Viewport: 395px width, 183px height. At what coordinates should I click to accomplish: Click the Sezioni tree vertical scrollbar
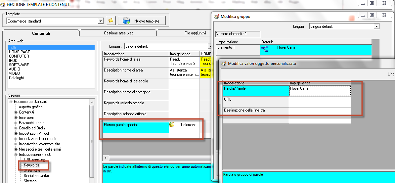[92, 141]
